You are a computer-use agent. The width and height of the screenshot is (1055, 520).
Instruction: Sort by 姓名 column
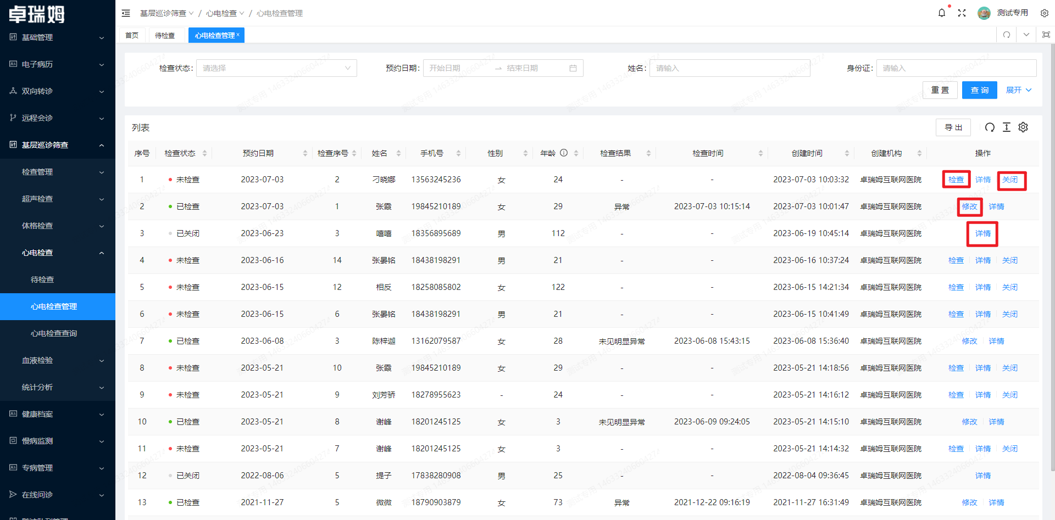[398, 153]
